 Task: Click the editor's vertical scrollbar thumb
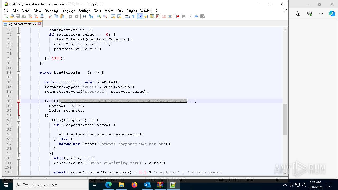[x=285, y=120]
